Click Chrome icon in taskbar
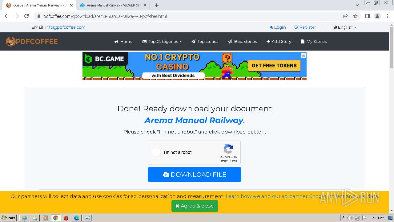Screen dimensions: 394x222 (x=56, y=218)
